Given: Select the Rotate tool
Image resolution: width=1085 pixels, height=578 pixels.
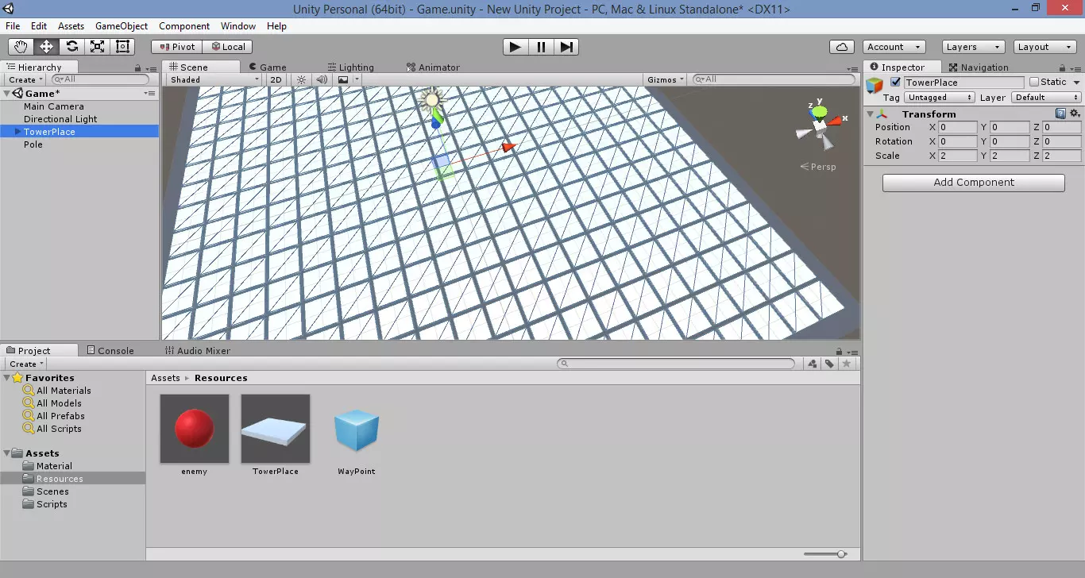Looking at the screenshot, I should (x=71, y=47).
